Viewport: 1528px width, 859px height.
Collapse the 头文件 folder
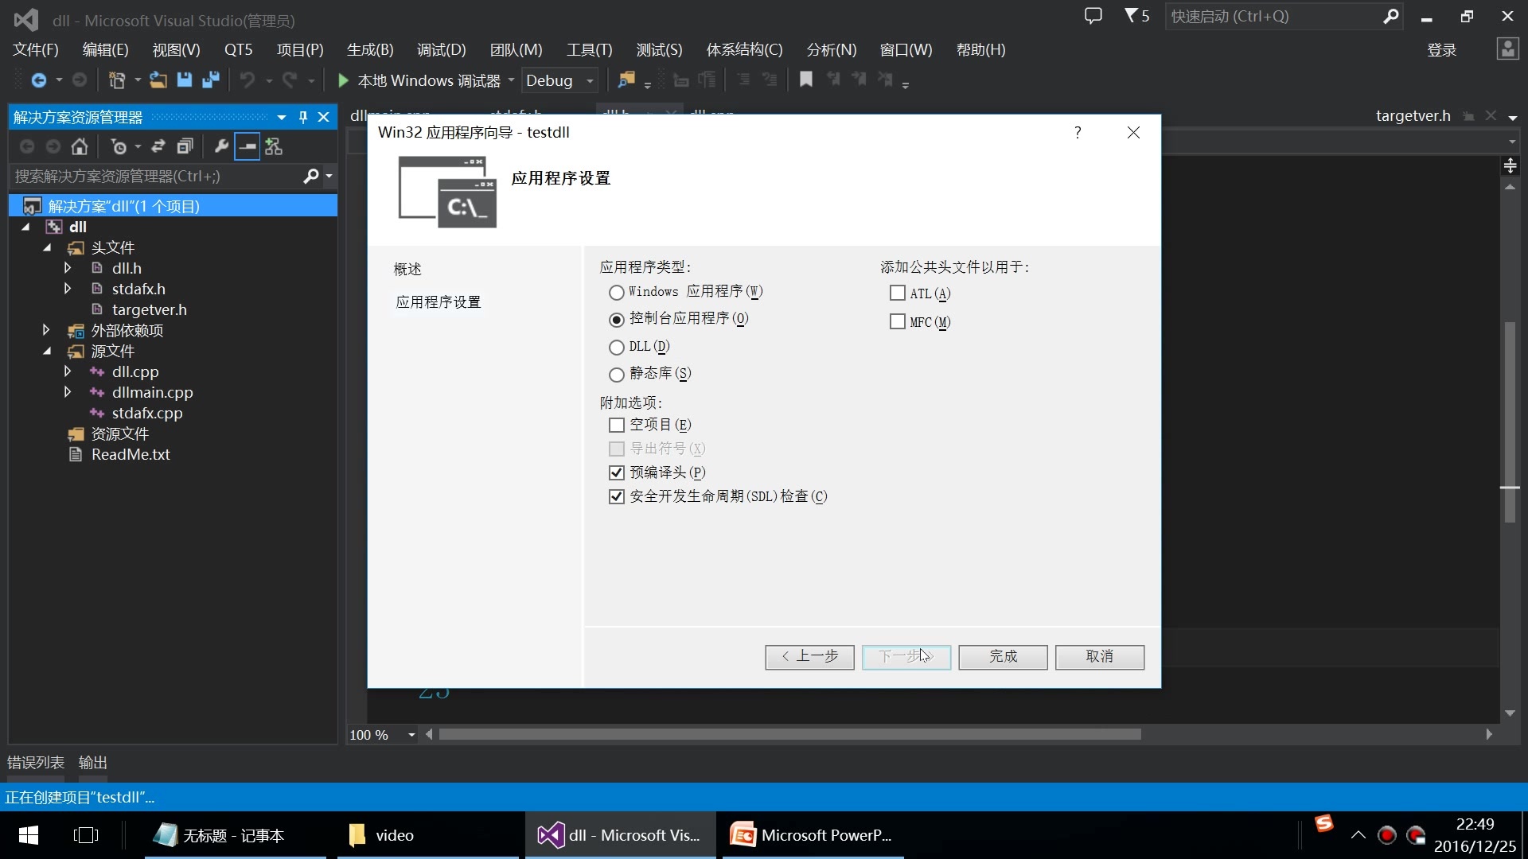[x=47, y=247]
